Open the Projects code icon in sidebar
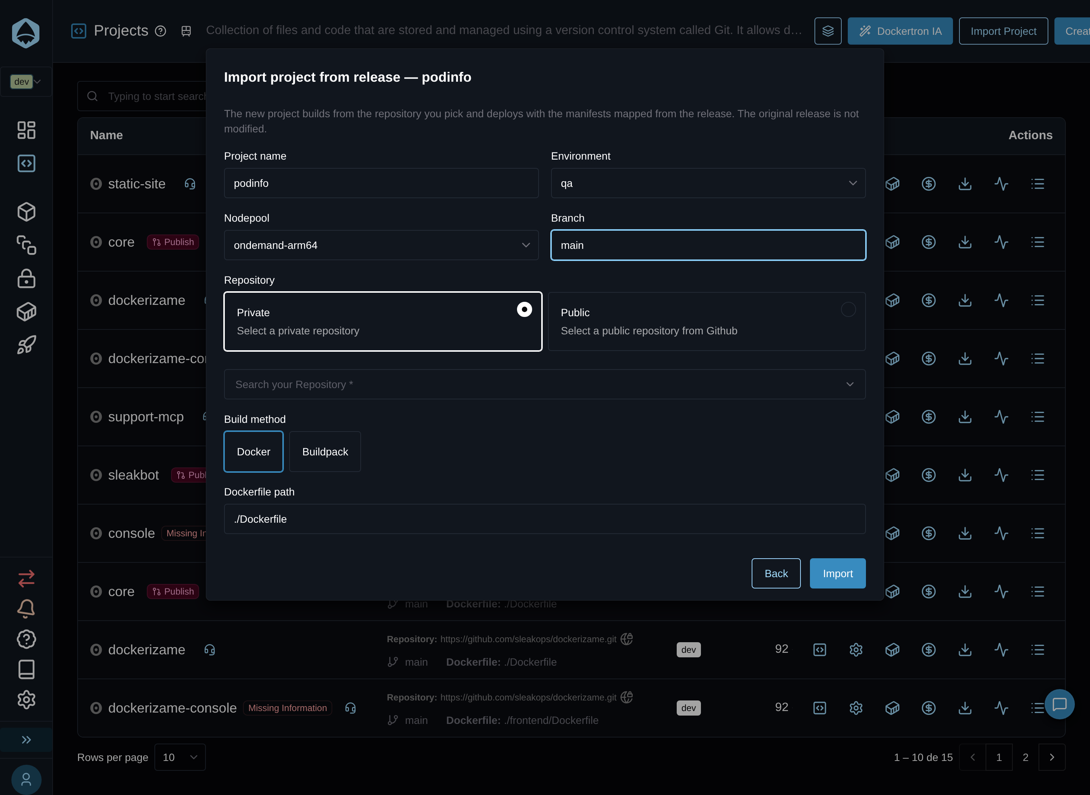Screen dimensions: 1090x795 click(x=26, y=163)
